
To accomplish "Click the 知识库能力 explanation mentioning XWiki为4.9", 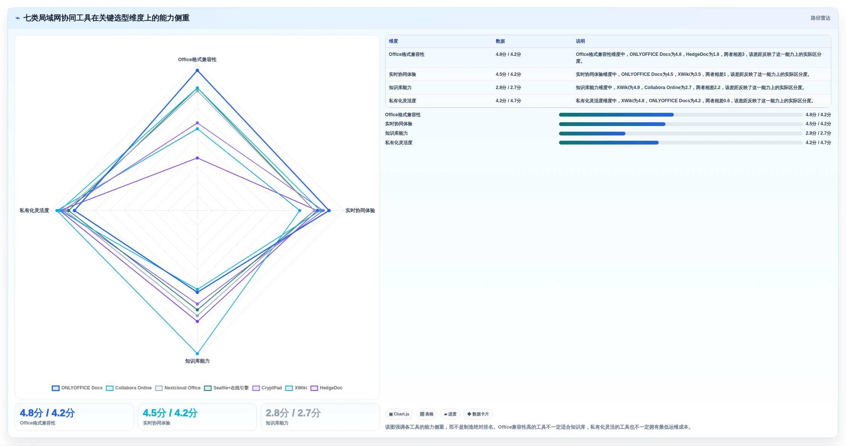I will point(691,88).
